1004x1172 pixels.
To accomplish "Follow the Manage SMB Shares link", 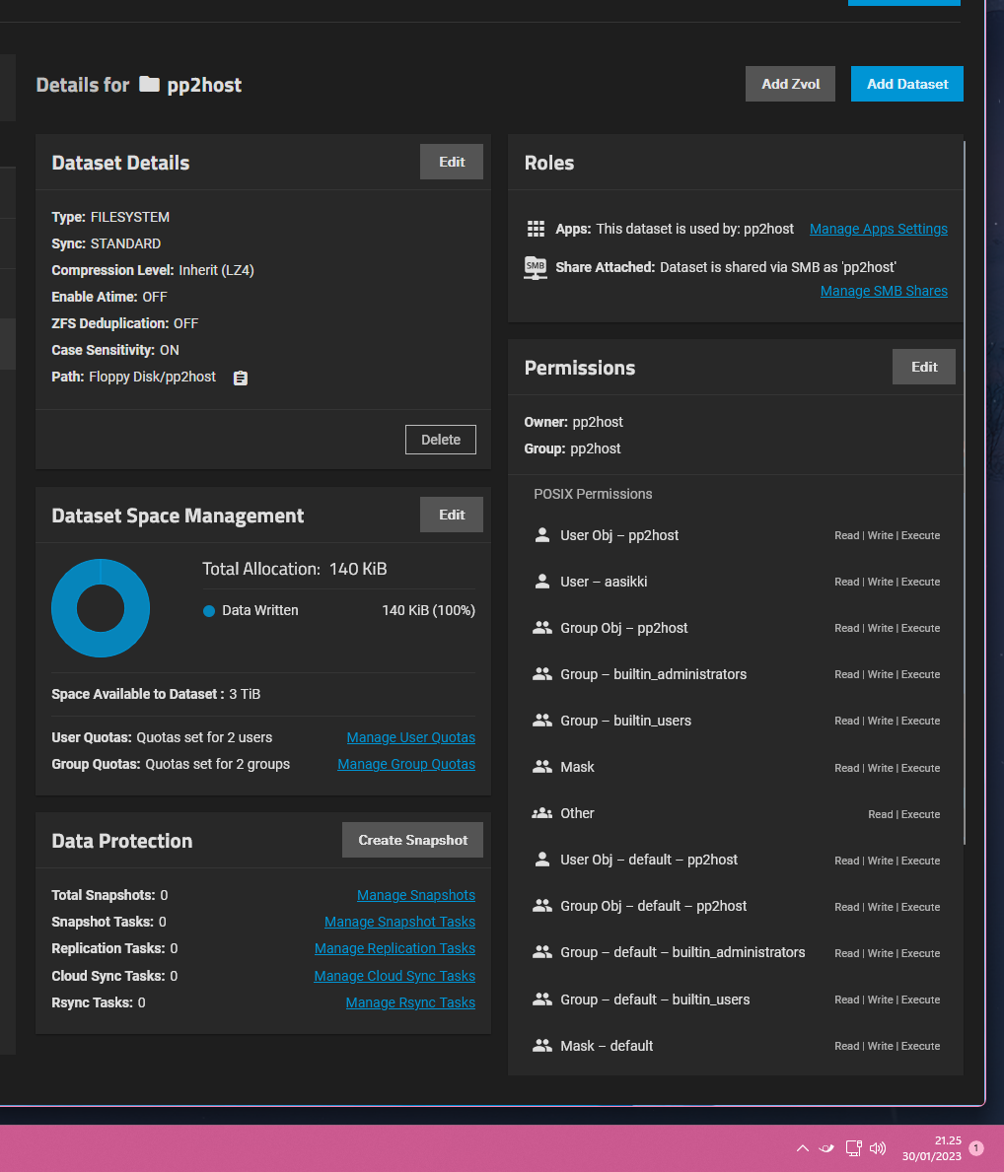I will point(884,291).
